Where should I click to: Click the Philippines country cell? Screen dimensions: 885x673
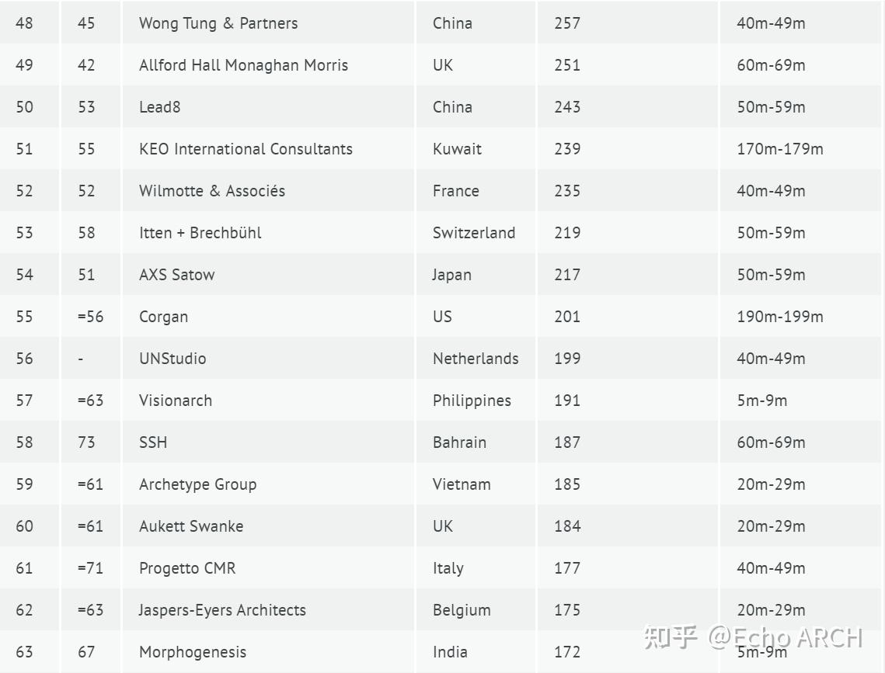click(x=472, y=401)
